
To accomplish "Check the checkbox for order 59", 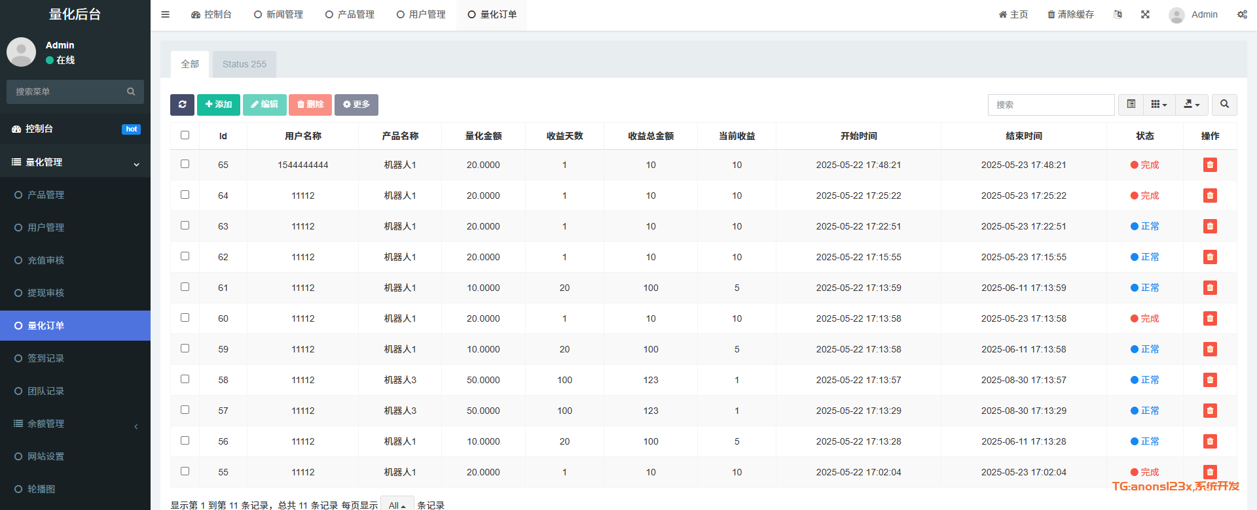I will click(x=185, y=348).
